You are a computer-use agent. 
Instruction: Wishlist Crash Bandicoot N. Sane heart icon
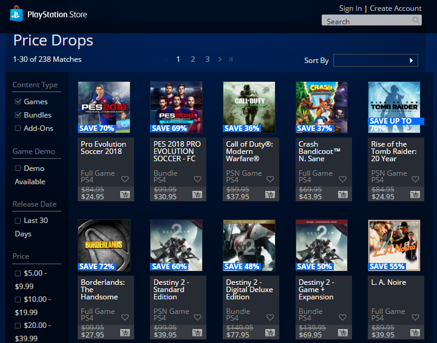tap(342, 179)
